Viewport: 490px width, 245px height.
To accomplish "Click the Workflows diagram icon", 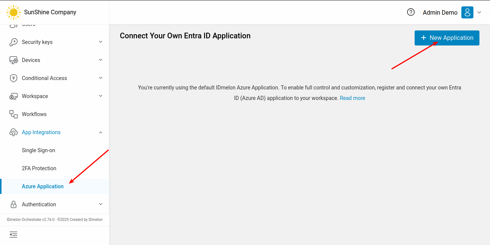I will tap(14, 114).
